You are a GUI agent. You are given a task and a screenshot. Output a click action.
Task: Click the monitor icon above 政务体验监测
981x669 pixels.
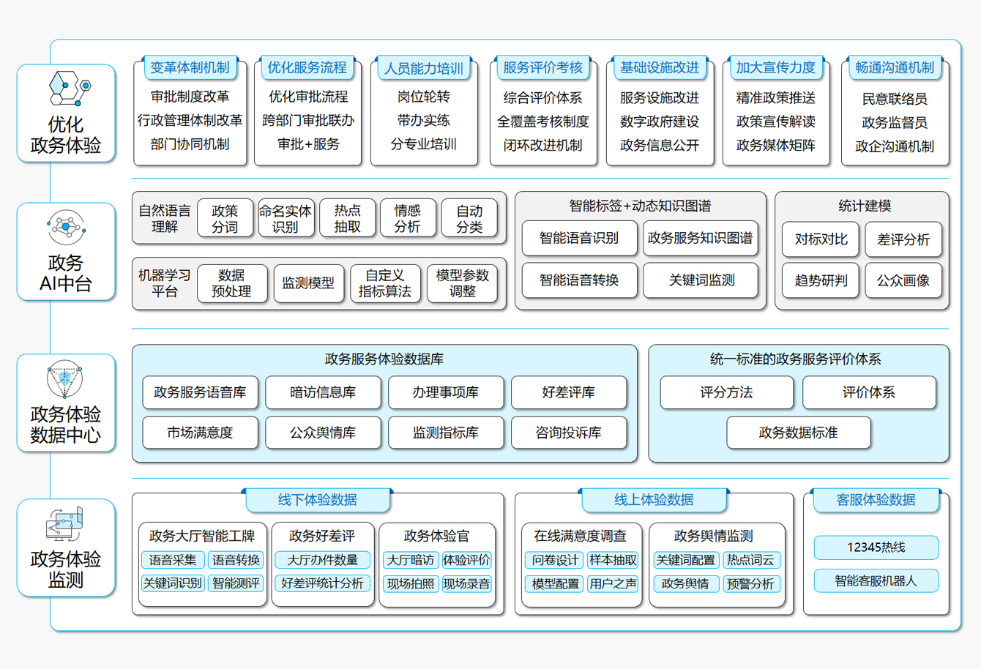coord(65,523)
